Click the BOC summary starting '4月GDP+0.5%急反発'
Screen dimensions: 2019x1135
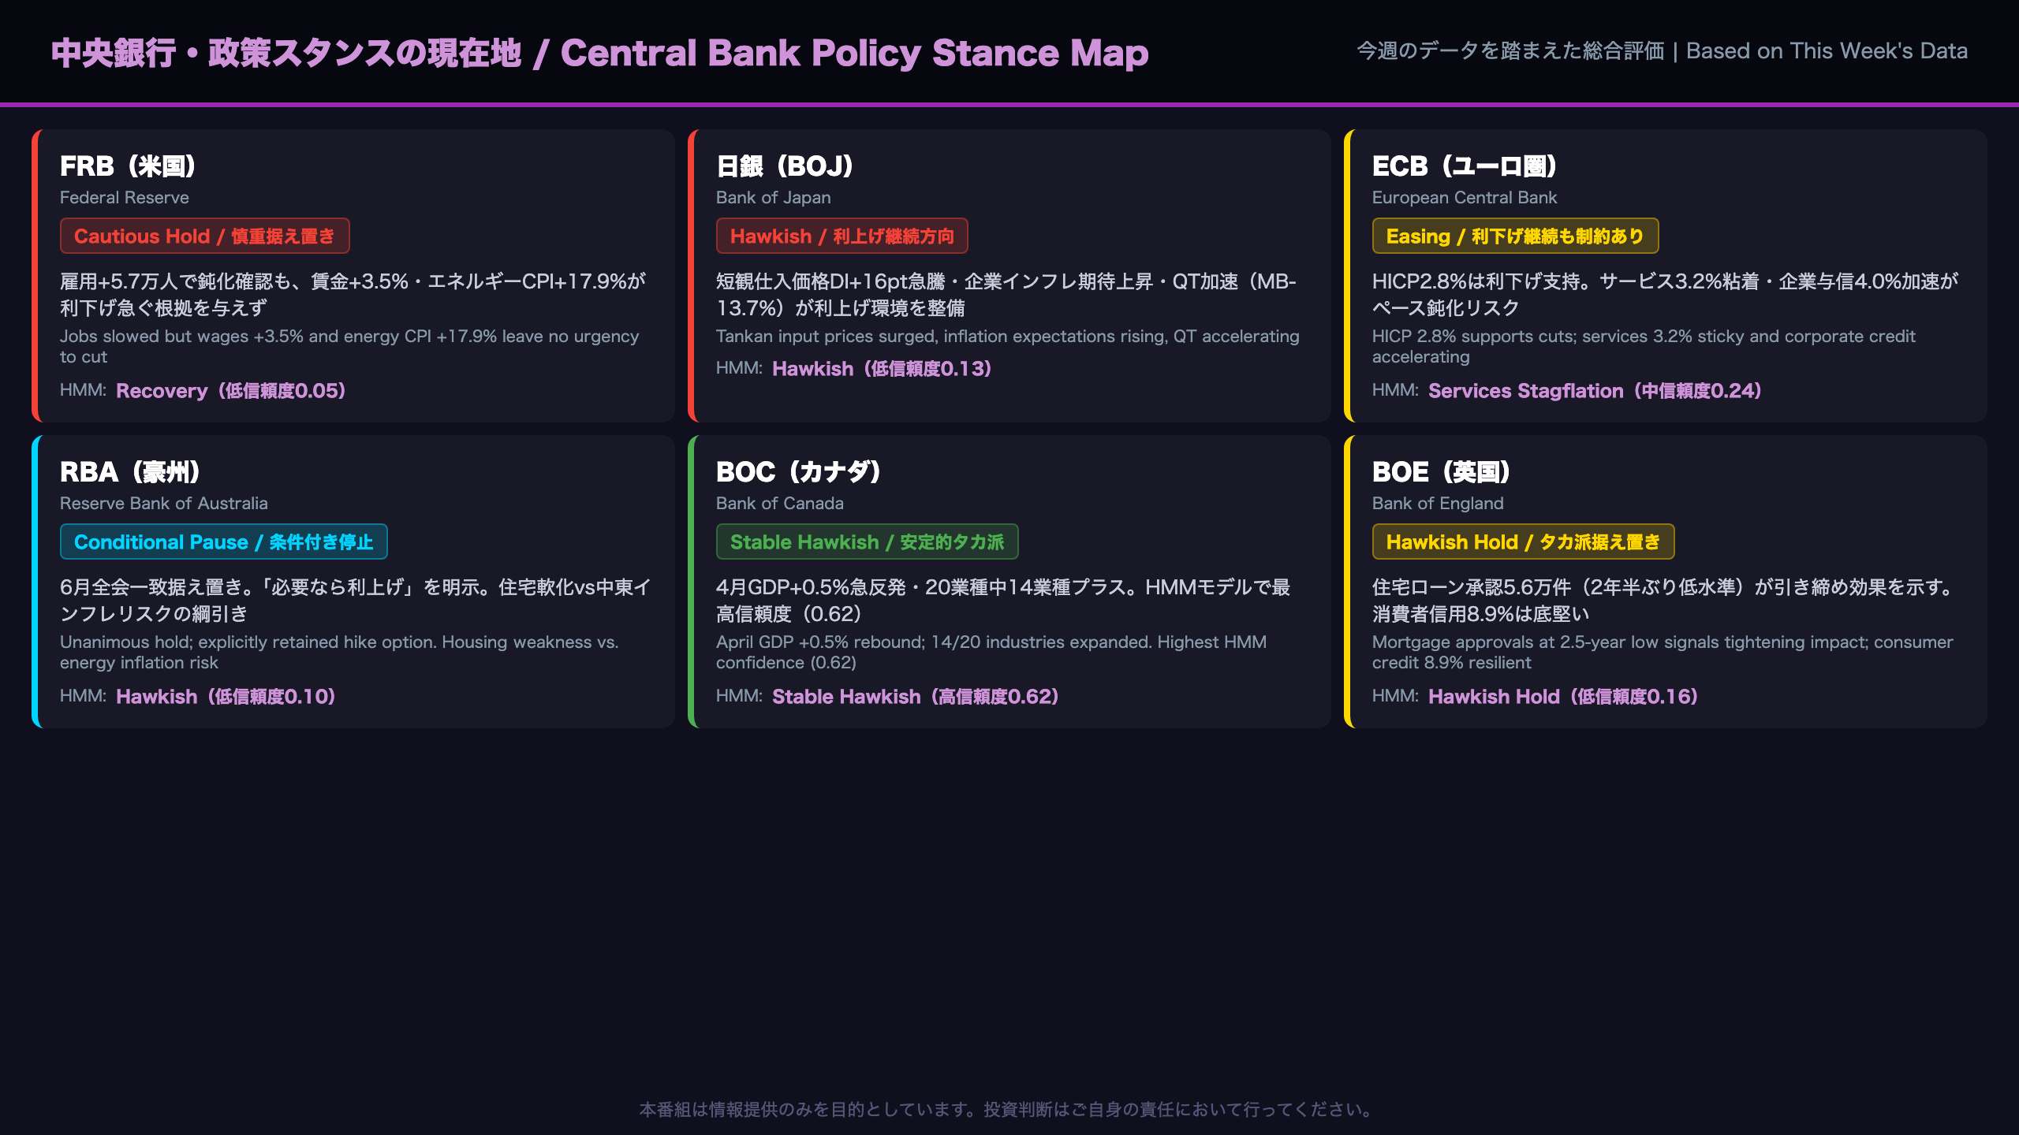(x=1003, y=601)
